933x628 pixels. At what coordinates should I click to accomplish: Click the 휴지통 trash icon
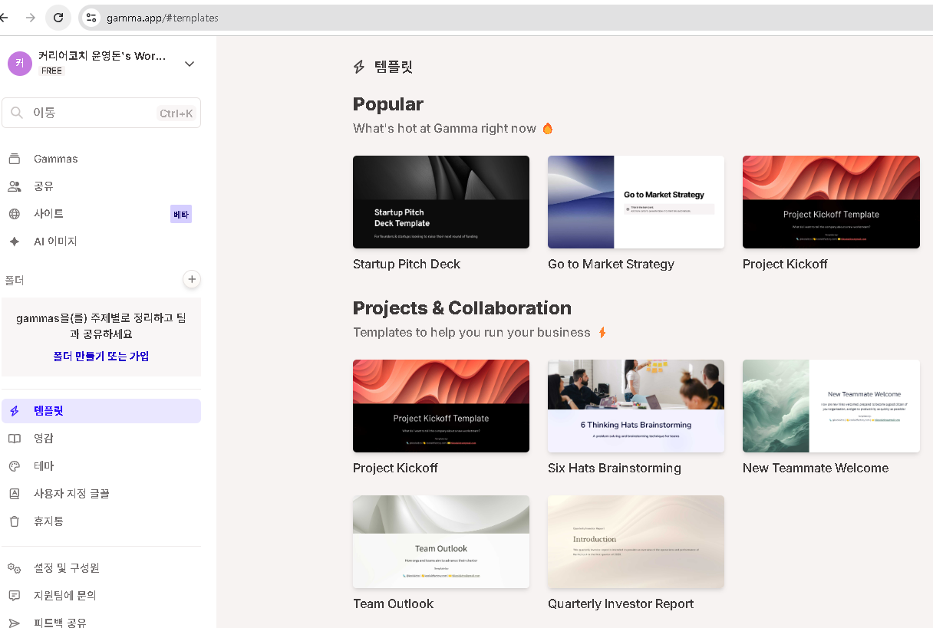tap(14, 521)
